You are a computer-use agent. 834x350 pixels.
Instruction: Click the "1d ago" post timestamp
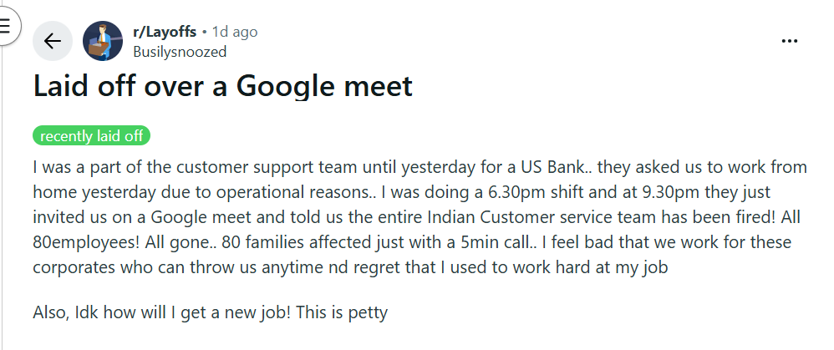coord(235,32)
